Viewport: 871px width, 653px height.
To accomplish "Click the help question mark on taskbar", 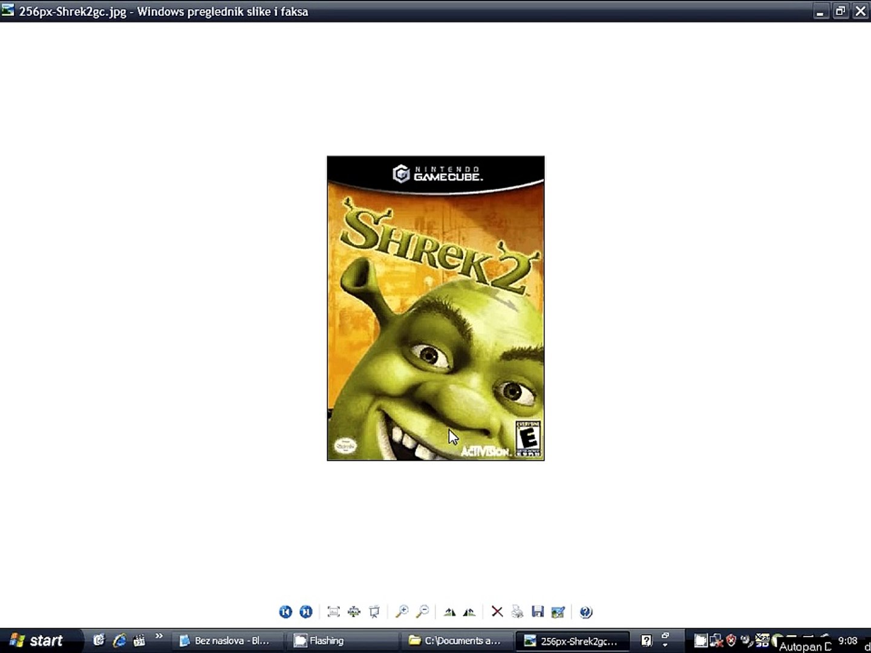I will pyautogui.click(x=647, y=641).
